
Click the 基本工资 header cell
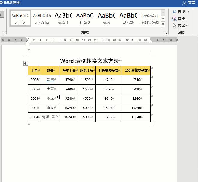point(69,70)
